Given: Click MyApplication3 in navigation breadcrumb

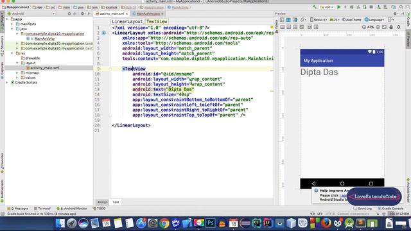Looking at the screenshot, I should [15, 7].
